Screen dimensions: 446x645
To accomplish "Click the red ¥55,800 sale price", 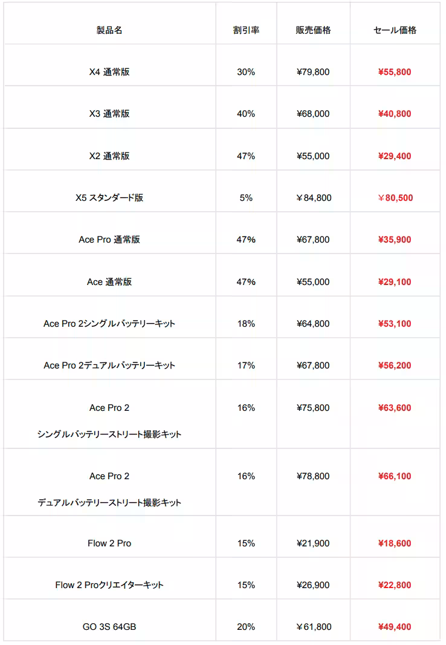I will point(395,72).
